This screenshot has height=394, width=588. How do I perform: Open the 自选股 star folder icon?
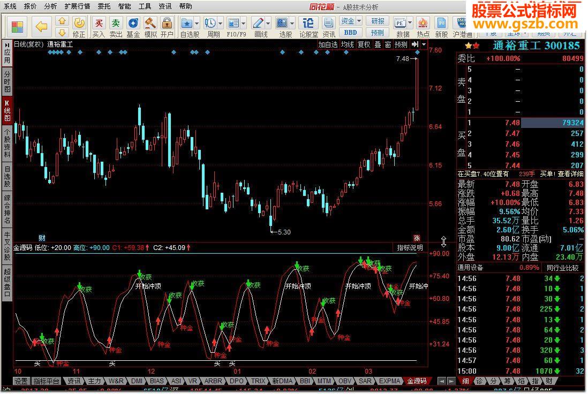point(186,23)
